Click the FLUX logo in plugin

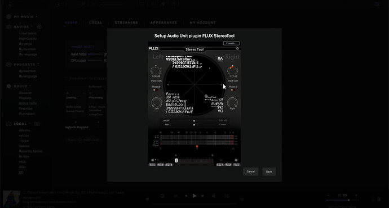click(x=153, y=49)
